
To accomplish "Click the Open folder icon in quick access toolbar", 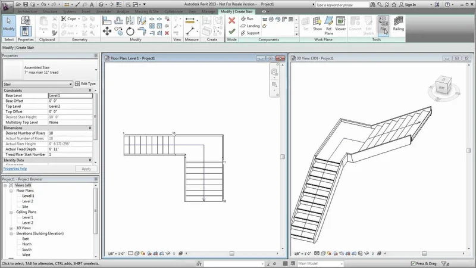I will (18, 4).
